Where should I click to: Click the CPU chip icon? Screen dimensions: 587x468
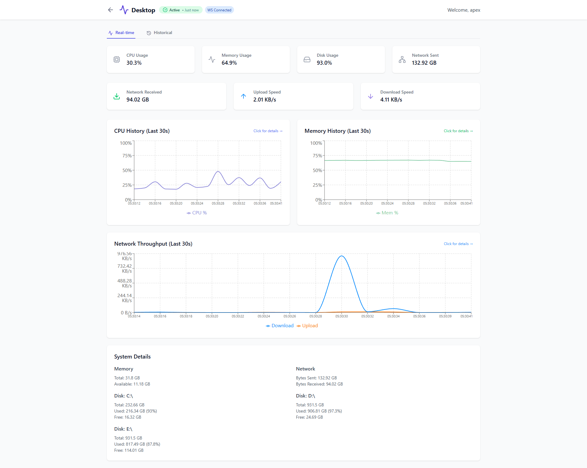117,59
